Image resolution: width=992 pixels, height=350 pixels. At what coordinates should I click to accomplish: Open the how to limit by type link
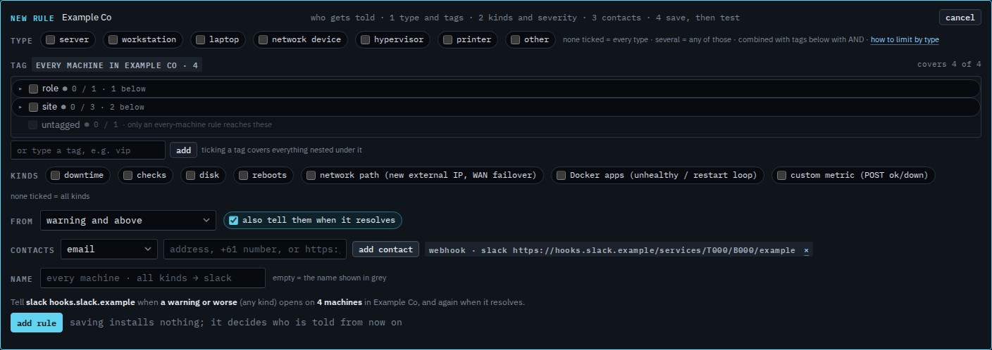(x=905, y=40)
